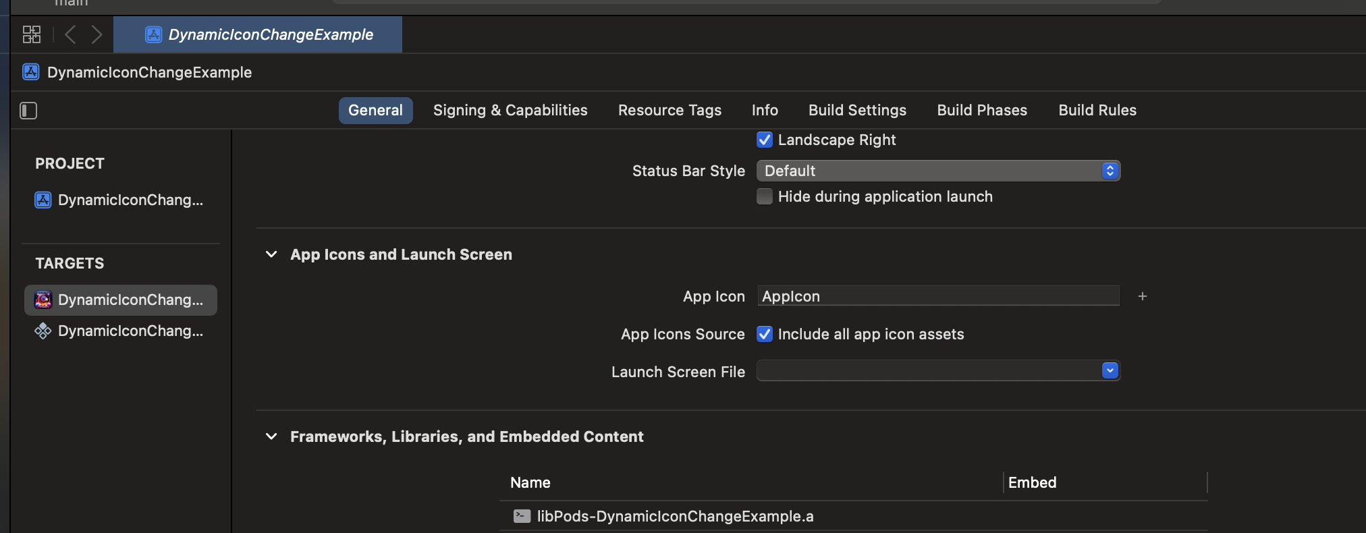This screenshot has height=533, width=1366.
Task: Select the second target with the diamond icon
Action: point(119,331)
